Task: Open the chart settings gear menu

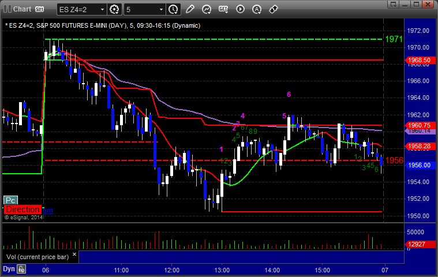Action: [114, 9]
